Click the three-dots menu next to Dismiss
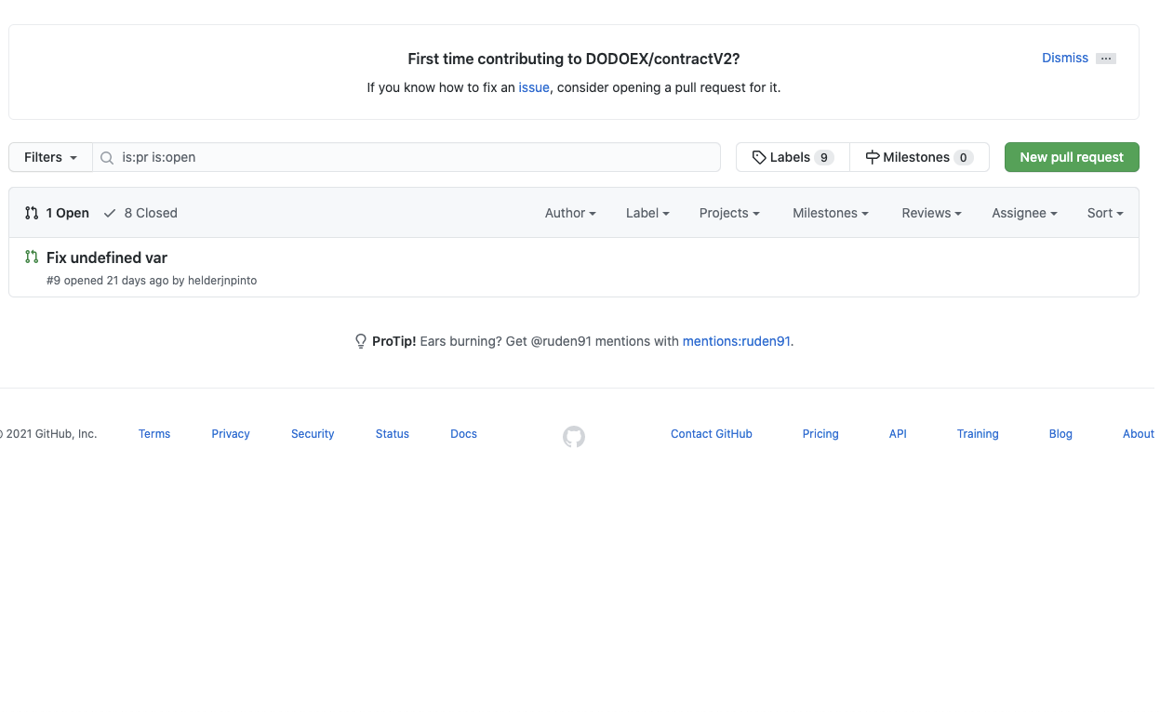The width and height of the screenshot is (1160, 712). point(1105,59)
